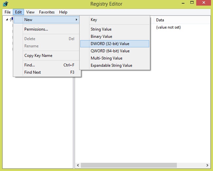Select QWORD (64-bit) Value option

click(x=115, y=51)
